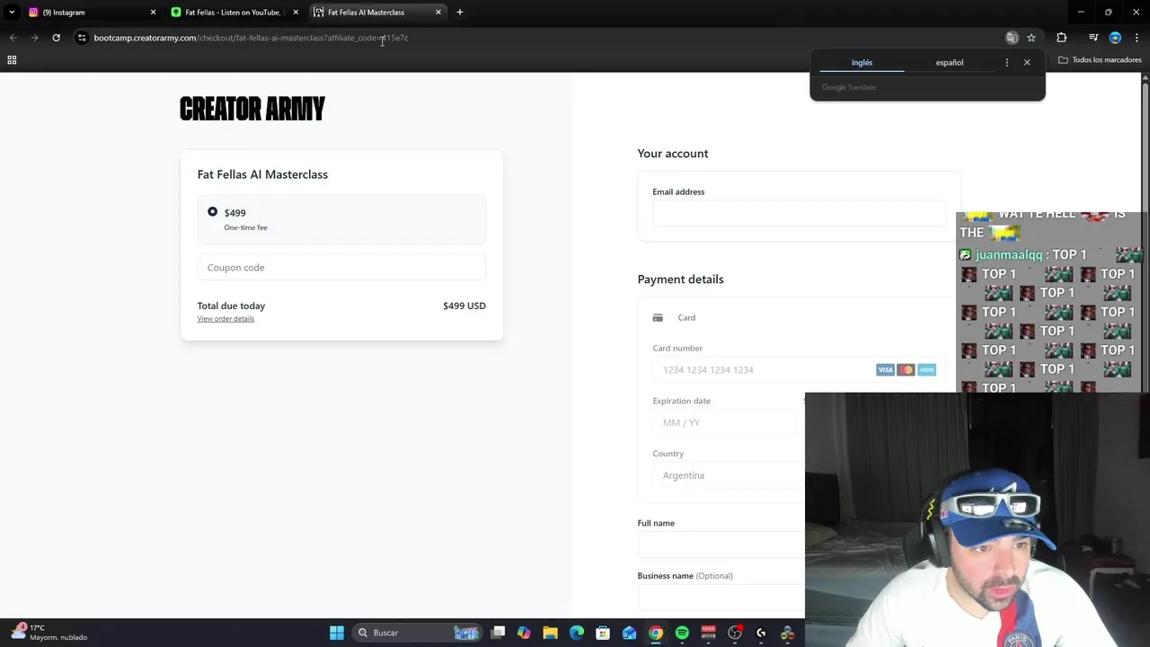1150x647 pixels.
Task: Switch to the Instagram tab
Action: coord(90,12)
